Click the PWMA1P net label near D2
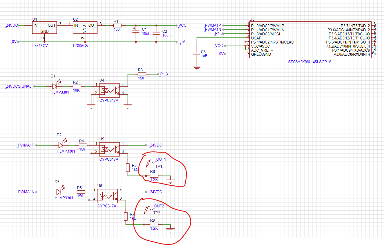This screenshot has height=246, width=384. tap(26, 145)
